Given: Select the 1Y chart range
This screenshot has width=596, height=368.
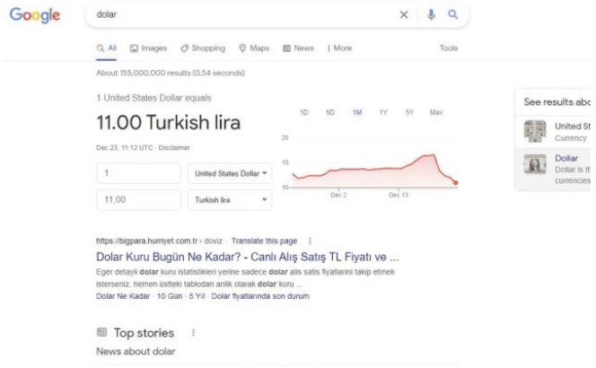Looking at the screenshot, I should pyautogui.click(x=383, y=113).
